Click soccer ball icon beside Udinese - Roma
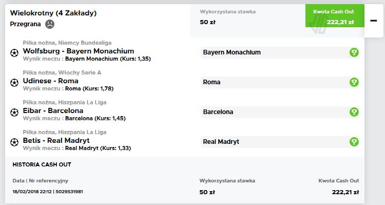 click(14, 83)
